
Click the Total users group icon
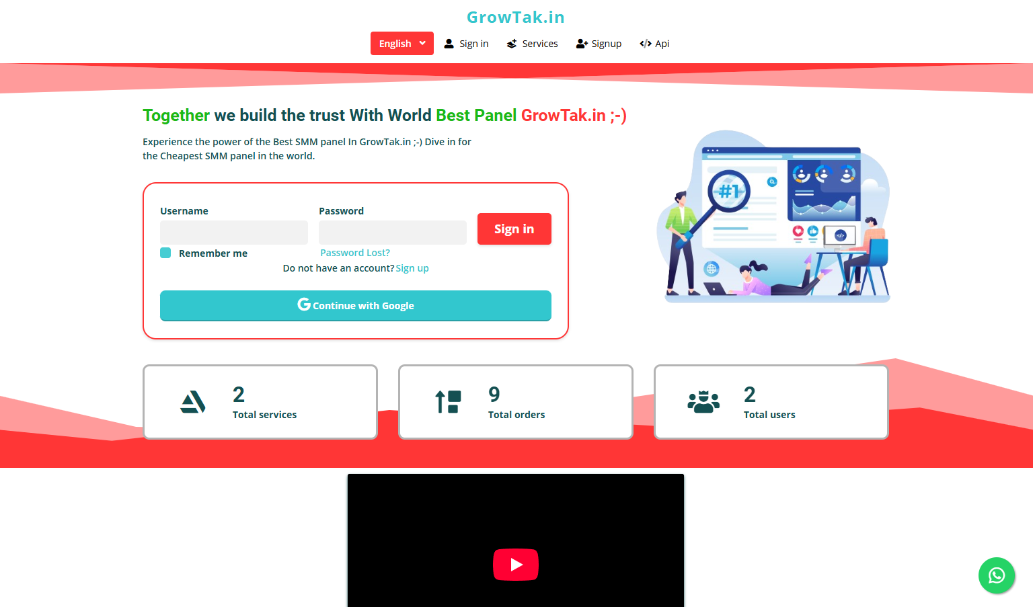[703, 402]
